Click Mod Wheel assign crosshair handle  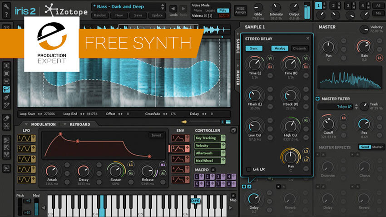(223, 161)
